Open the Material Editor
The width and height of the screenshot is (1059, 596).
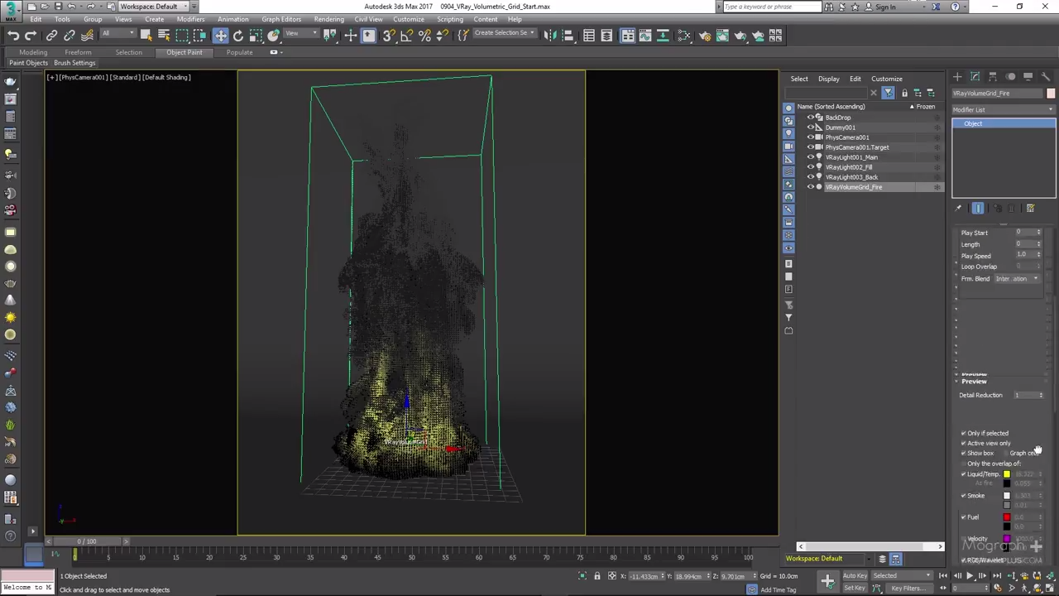[x=684, y=34]
